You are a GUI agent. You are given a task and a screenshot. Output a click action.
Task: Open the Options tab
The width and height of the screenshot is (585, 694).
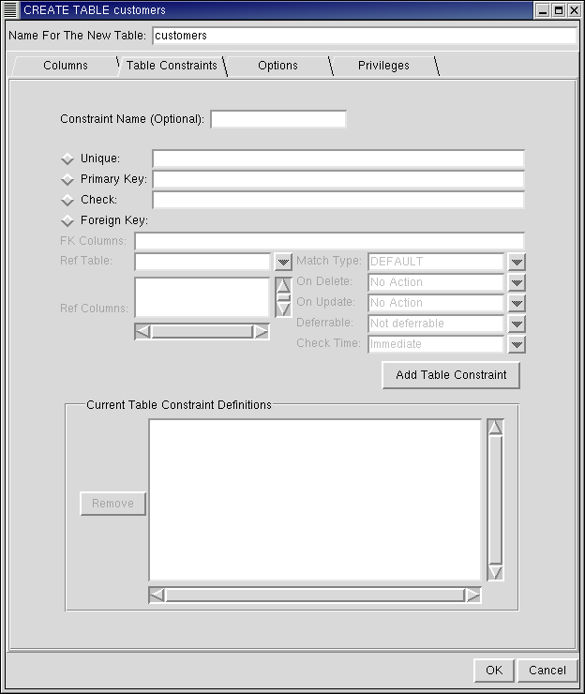click(x=277, y=66)
